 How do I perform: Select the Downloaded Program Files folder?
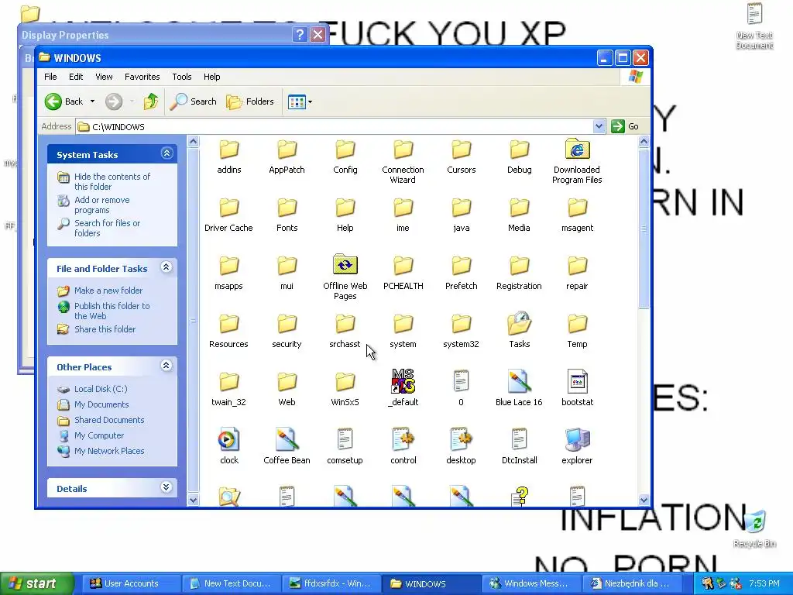click(x=577, y=162)
